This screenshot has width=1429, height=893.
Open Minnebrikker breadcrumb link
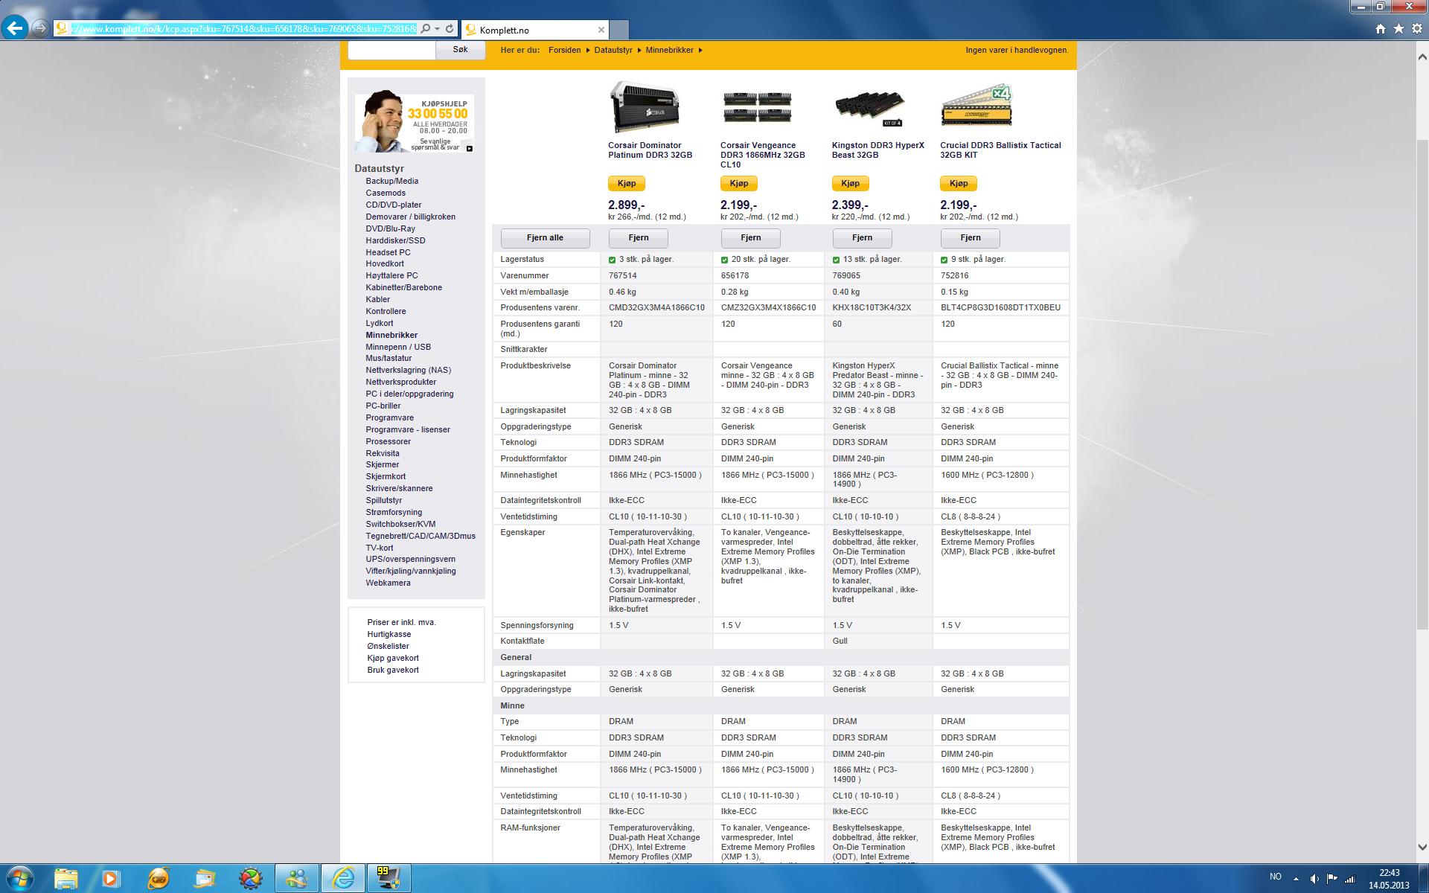pyautogui.click(x=669, y=51)
